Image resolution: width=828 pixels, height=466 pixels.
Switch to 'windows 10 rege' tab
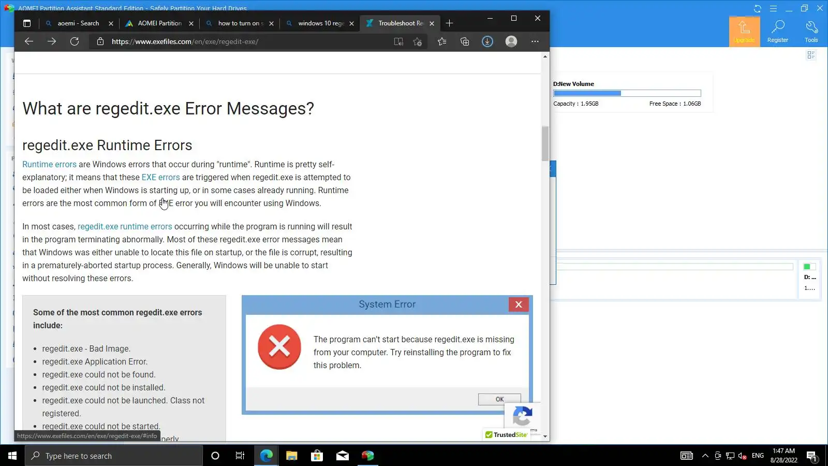(x=320, y=23)
